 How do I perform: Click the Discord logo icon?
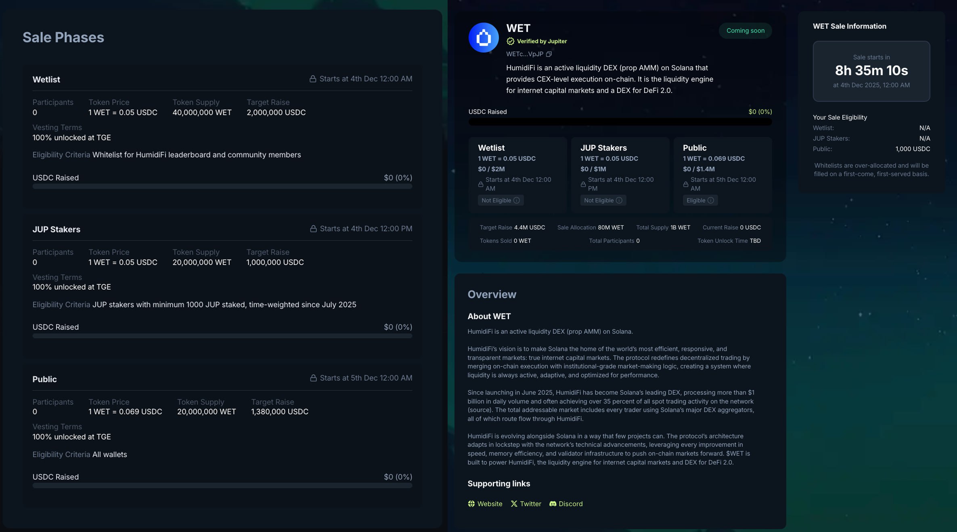coord(553,504)
